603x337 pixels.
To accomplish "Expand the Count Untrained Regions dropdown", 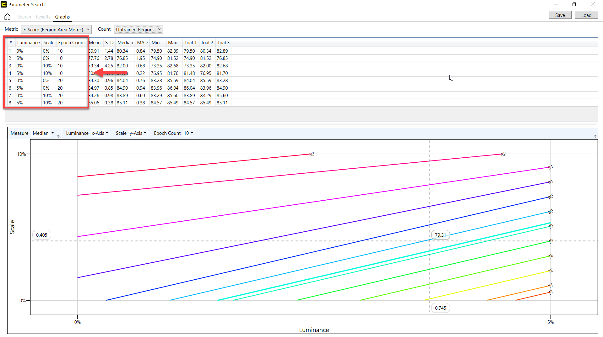I will pyautogui.click(x=138, y=29).
